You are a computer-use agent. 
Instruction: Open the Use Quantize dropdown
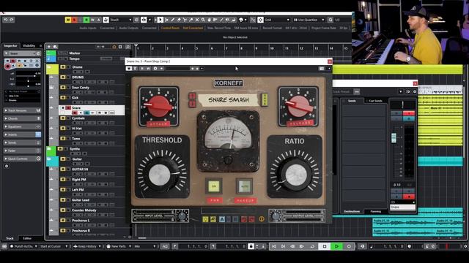point(309,20)
